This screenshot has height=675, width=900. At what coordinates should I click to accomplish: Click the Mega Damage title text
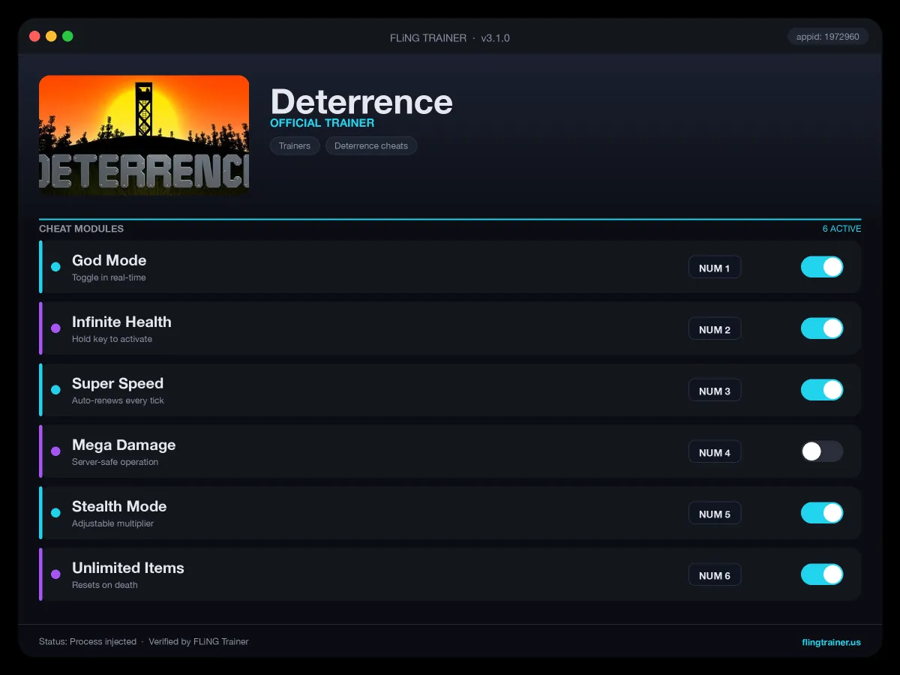pyautogui.click(x=124, y=445)
